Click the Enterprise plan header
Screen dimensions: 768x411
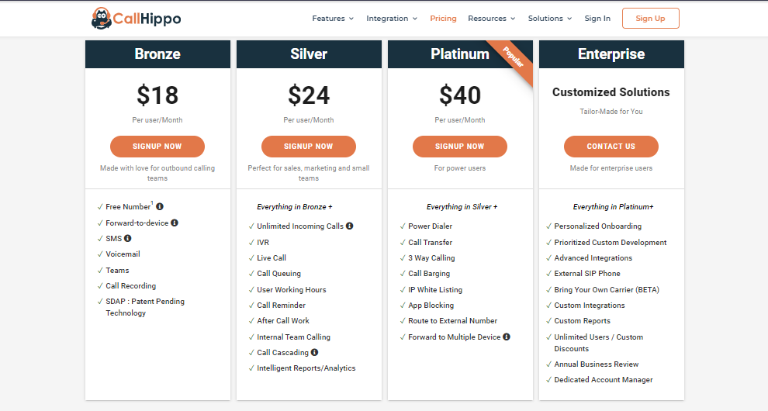(611, 54)
